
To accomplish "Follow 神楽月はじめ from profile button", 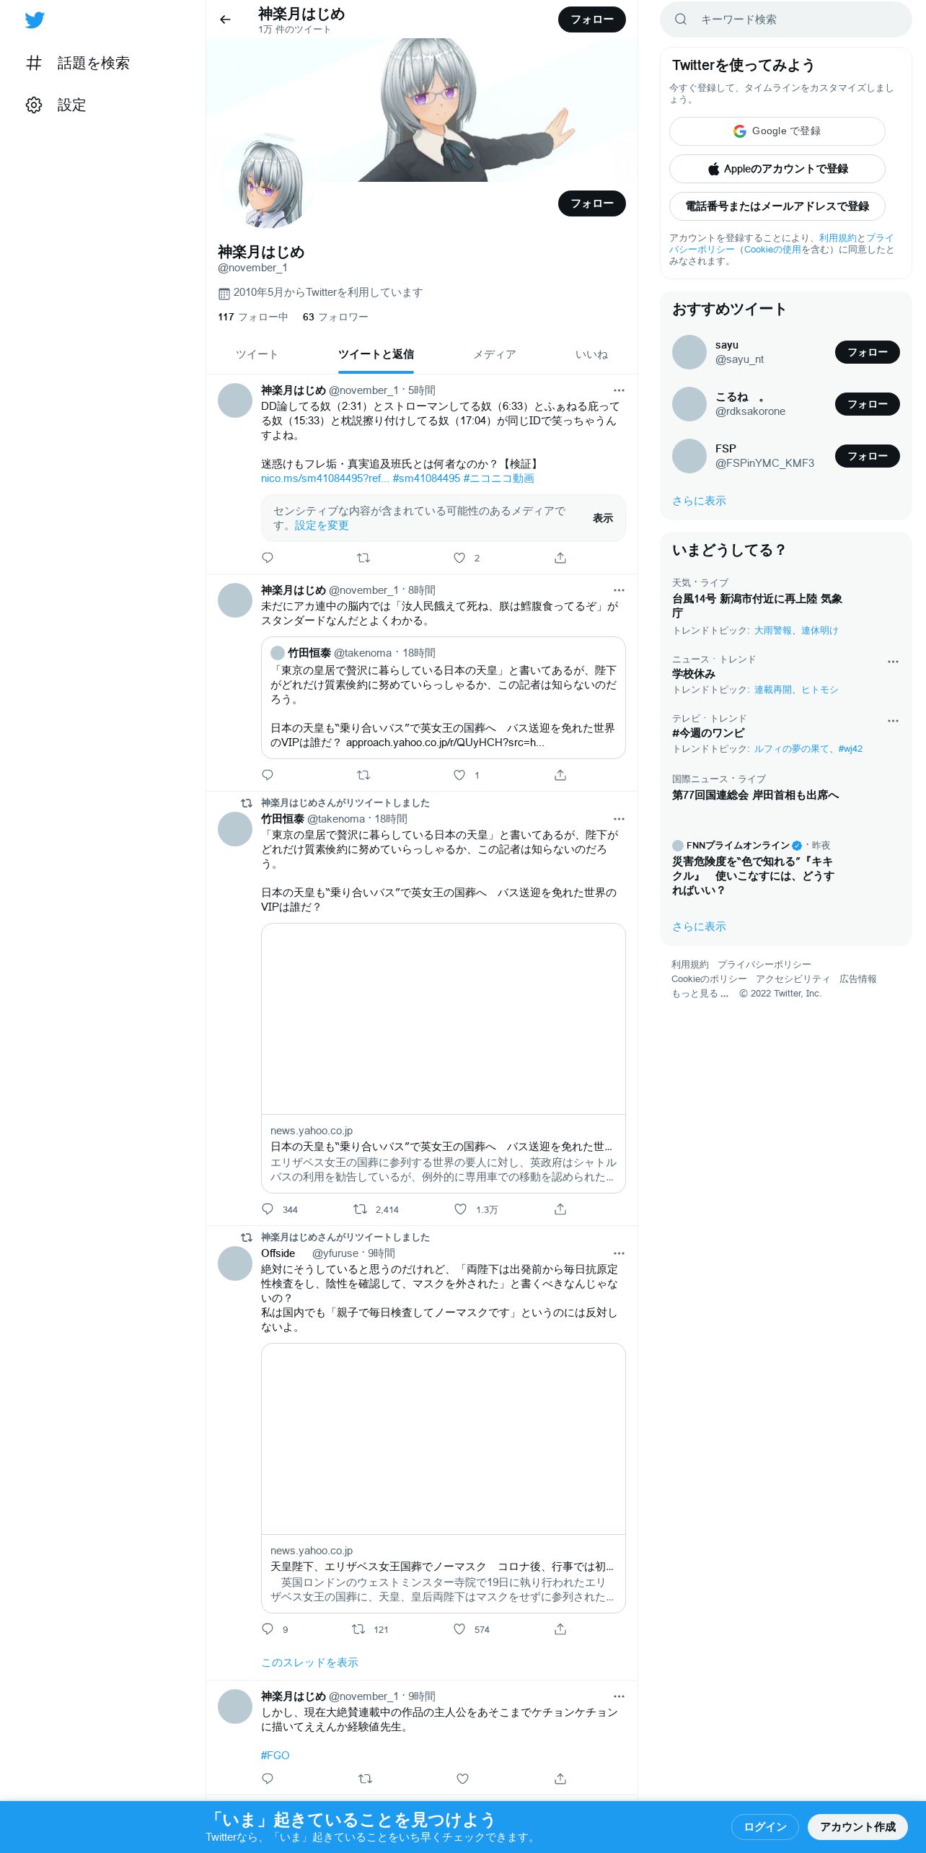I will [x=592, y=203].
